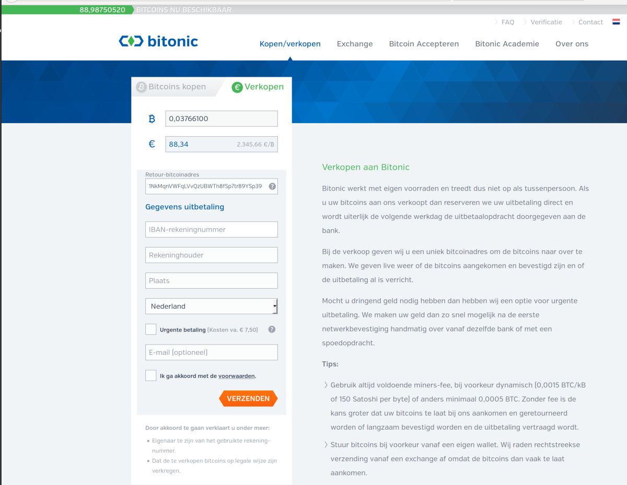The image size is (627, 485).
Task: Expand the chevron before FAQ
Action: click(496, 22)
